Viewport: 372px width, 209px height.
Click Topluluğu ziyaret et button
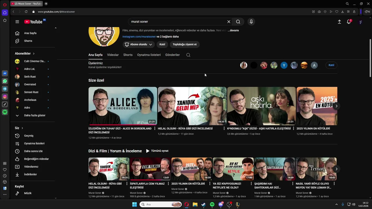(185, 44)
